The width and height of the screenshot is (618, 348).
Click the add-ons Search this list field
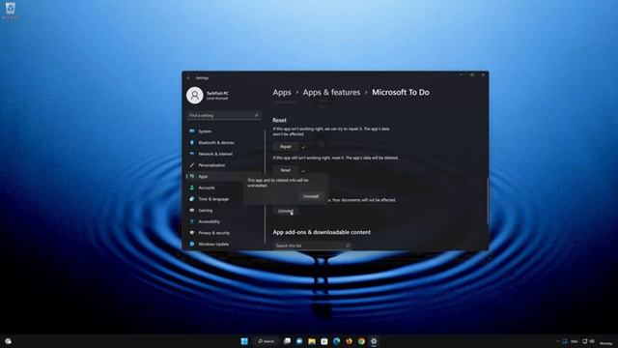tap(312, 246)
